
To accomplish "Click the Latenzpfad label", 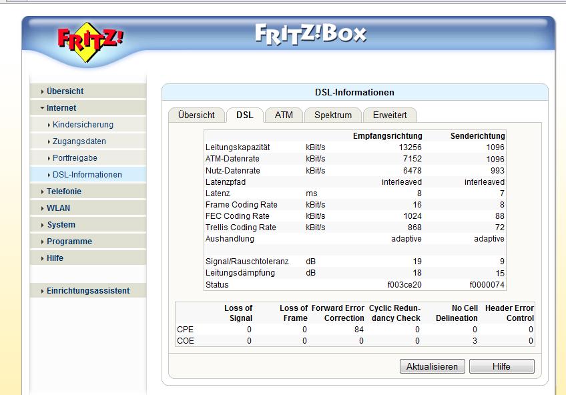I will tap(225, 181).
